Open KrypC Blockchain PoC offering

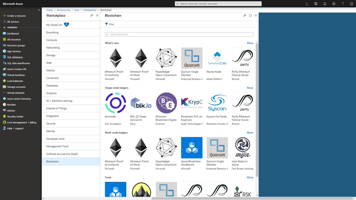pos(192,109)
